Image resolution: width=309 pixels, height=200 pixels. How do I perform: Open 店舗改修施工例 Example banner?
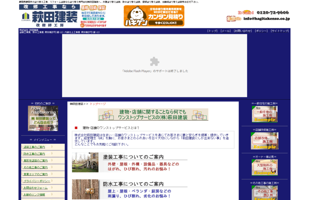click(x=264, y=141)
